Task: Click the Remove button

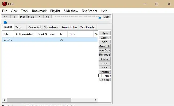Action: (105, 55)
